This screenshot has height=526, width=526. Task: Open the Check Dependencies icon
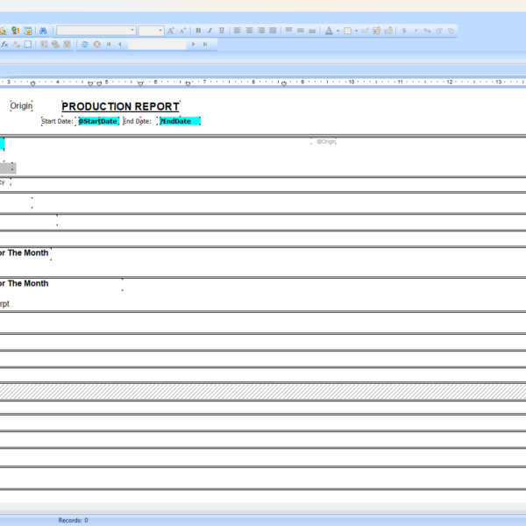point(15,31)
